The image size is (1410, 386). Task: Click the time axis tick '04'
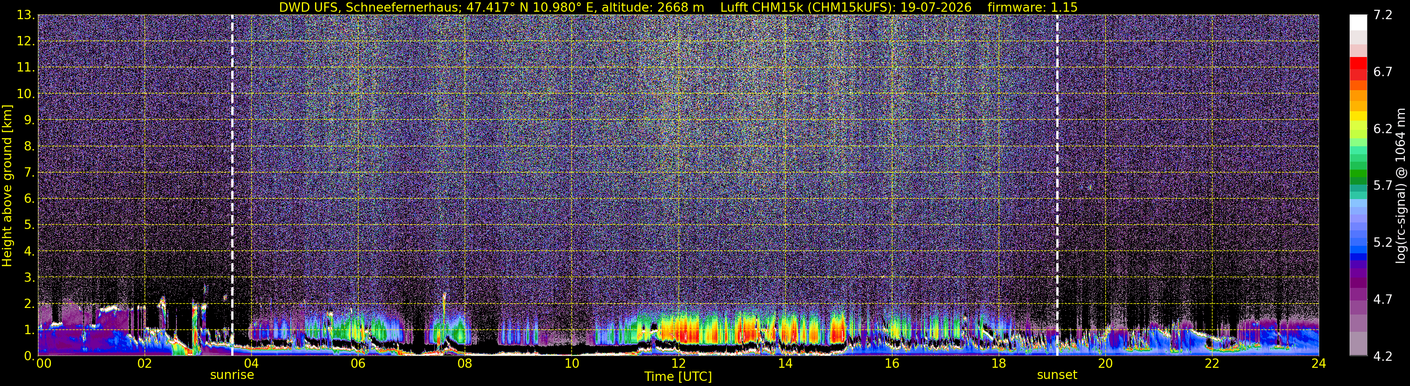[251, 364]
